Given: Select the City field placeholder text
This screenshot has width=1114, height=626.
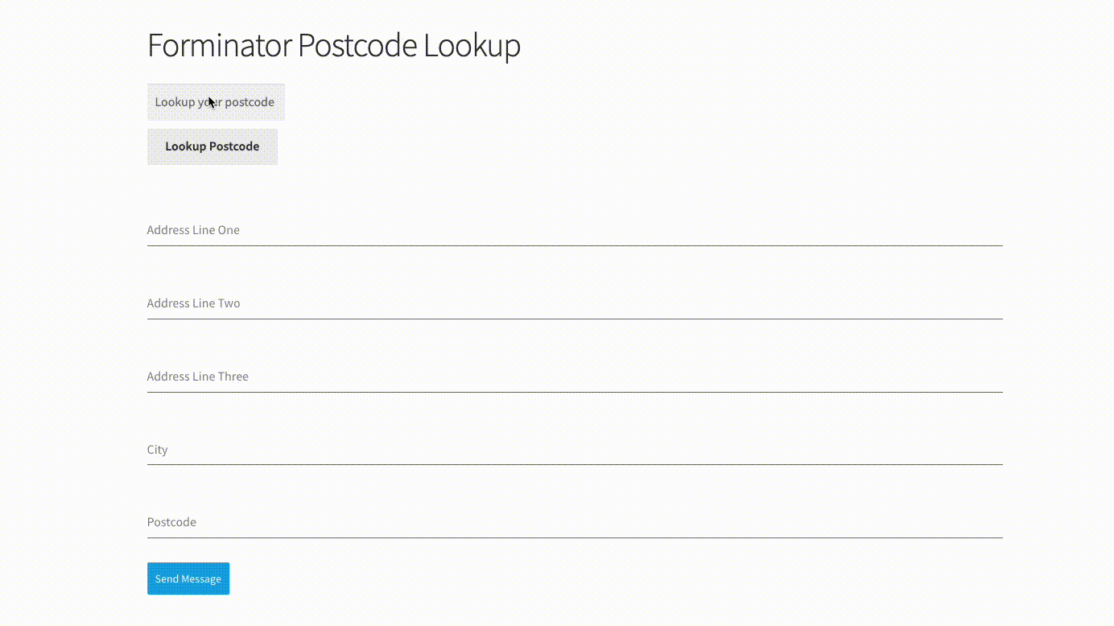Looking at the screenshot, I should (157, 449).
